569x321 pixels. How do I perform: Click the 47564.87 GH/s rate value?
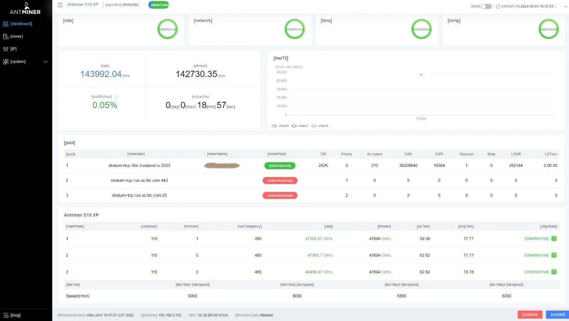pyautogui.click(x=319, y=239)
